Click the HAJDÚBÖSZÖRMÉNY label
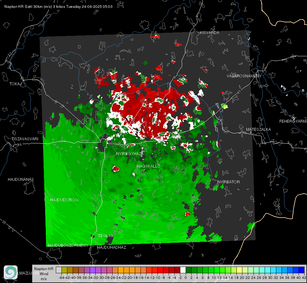Screen dimensions: 307x283 click(68, 246)
